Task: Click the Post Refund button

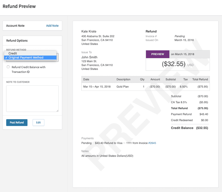Action: point(17,122)
